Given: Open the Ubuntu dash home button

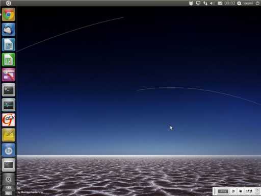Looking at the screenshot, I should click(8, 3).
